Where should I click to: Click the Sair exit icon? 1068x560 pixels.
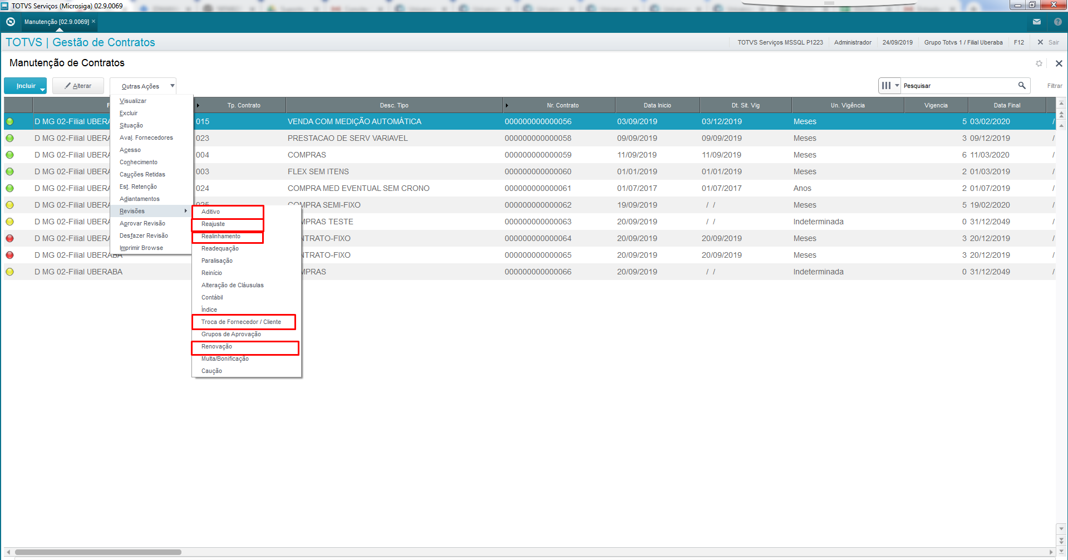tap(1040, 42)
